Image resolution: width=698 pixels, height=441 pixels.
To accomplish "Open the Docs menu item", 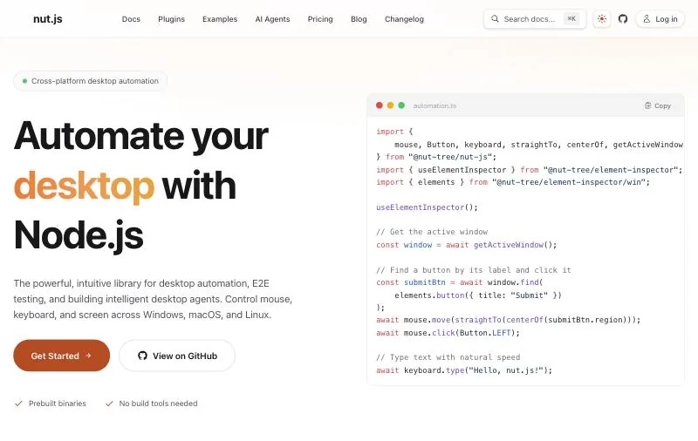I will [x=131, y=19].
